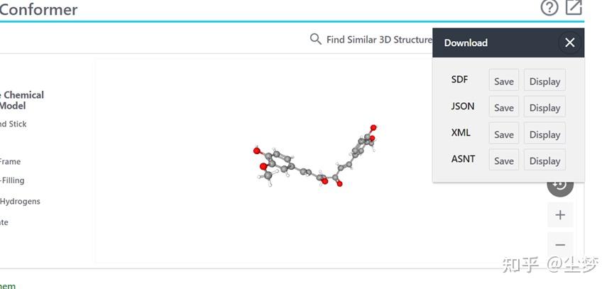Screen dimensions: 614x289
Task: Save the structure as SDF
Action: [x=503, y=81]
